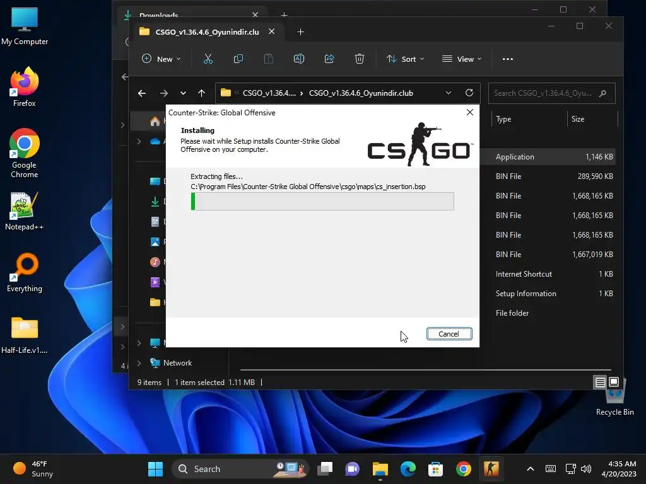Screen dimensions: 646x484
Task: Close the Counter-Strike installer dialog
Action: click(469, 112)
